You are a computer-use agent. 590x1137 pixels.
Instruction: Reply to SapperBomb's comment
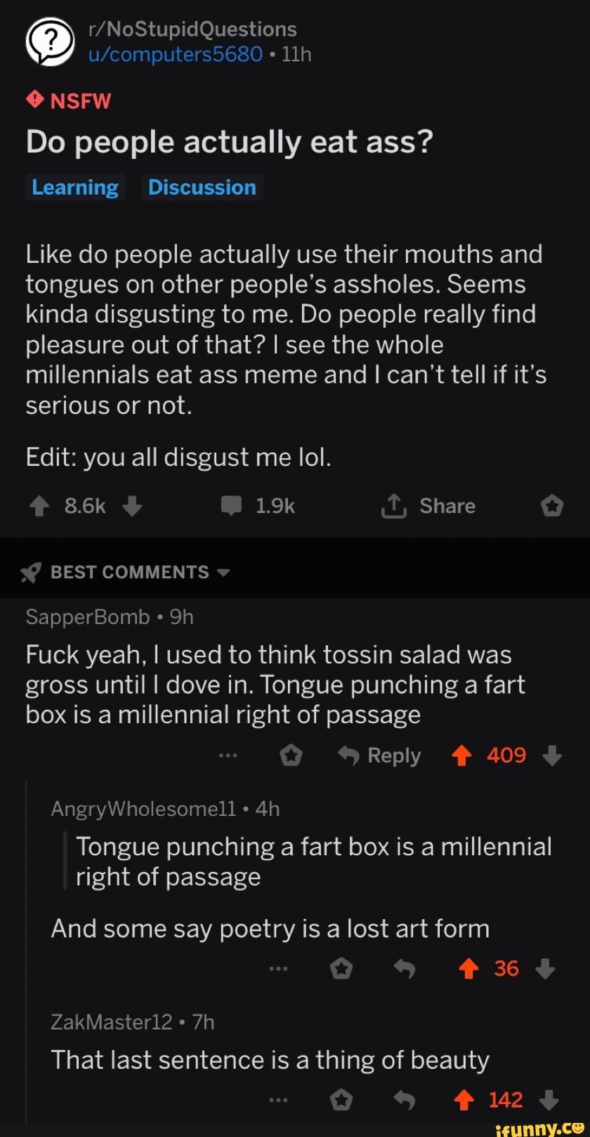(379, 756)
